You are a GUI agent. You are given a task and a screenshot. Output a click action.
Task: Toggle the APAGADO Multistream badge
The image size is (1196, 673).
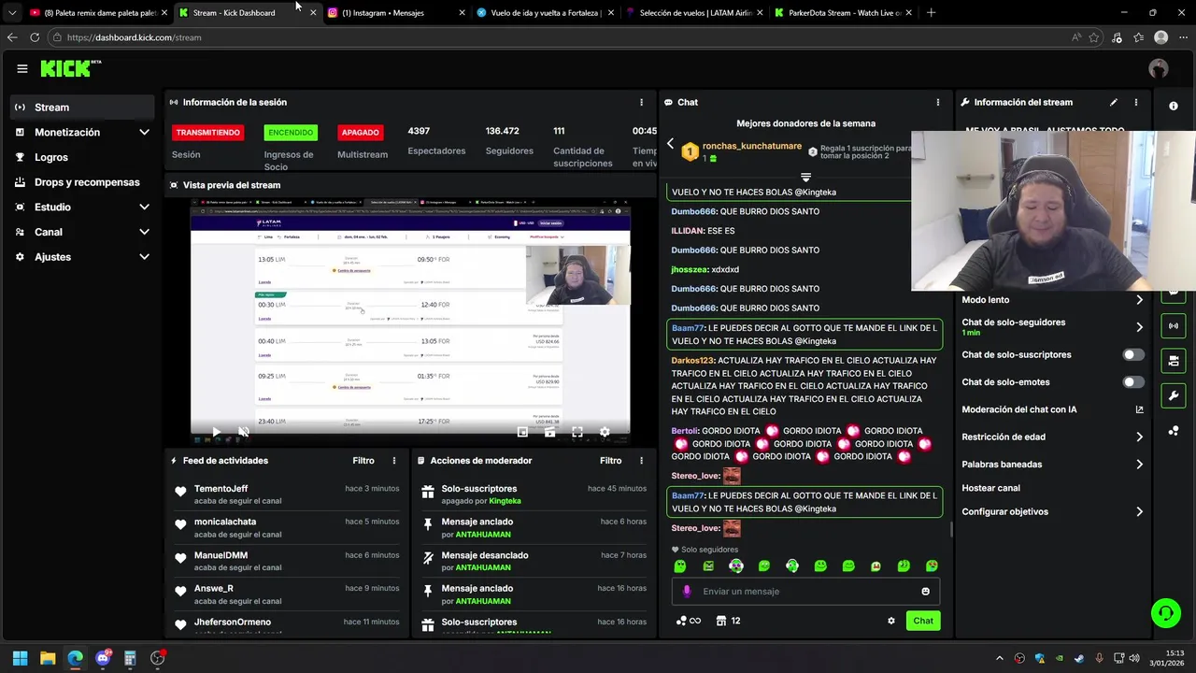click(x=361, y=133)
